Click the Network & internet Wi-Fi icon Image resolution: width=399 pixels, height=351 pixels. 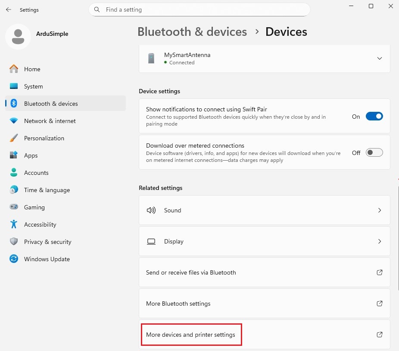(x=14, y=121)
